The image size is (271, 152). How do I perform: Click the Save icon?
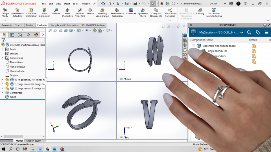pyautogui.click(x=127, y=3)
